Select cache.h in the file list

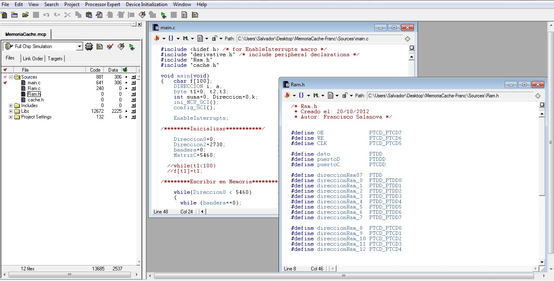tap(35, 100)
